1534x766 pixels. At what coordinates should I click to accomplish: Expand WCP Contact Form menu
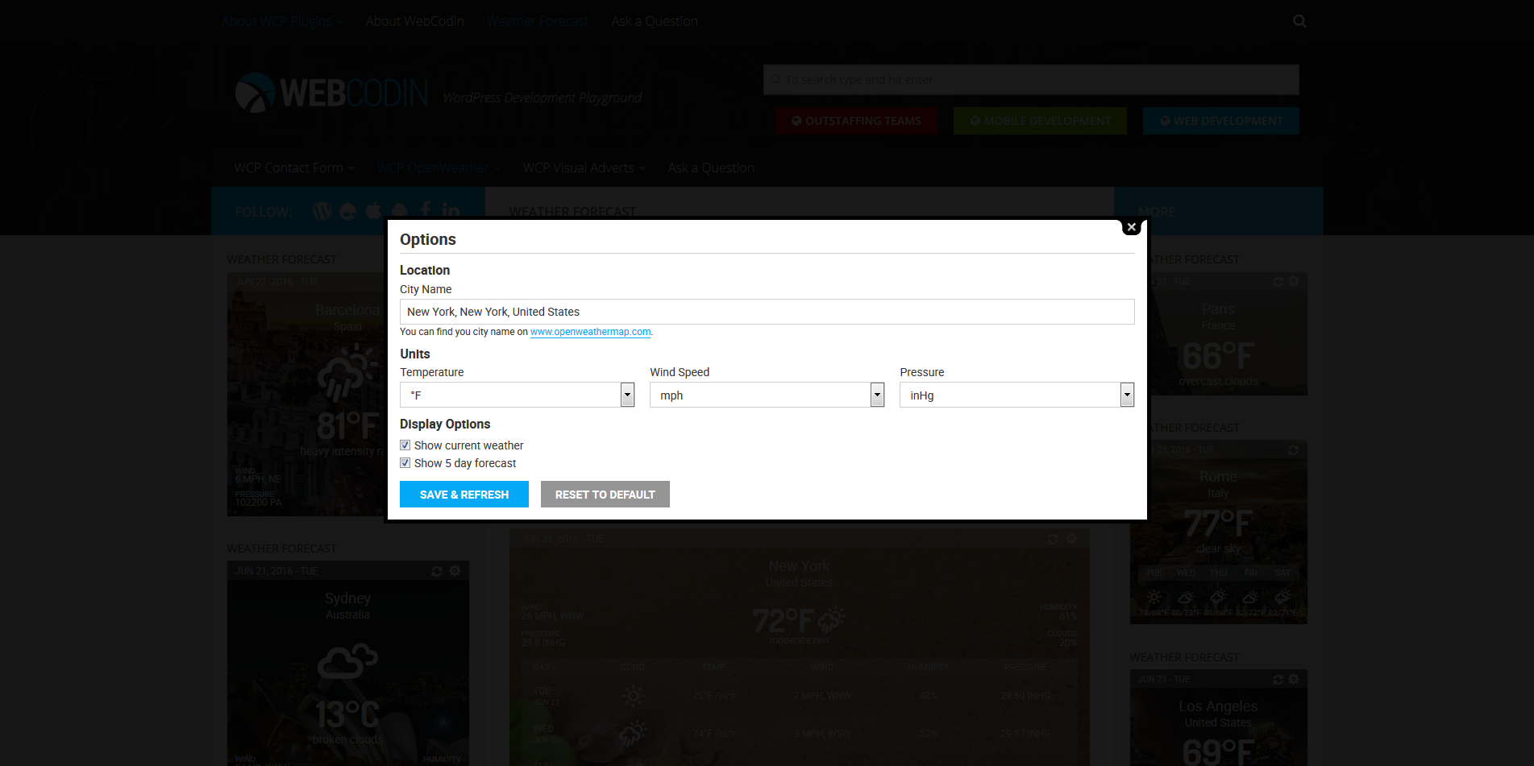(x=294, y=168)
